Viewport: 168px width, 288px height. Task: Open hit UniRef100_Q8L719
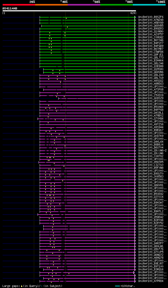tap(151, 78)
